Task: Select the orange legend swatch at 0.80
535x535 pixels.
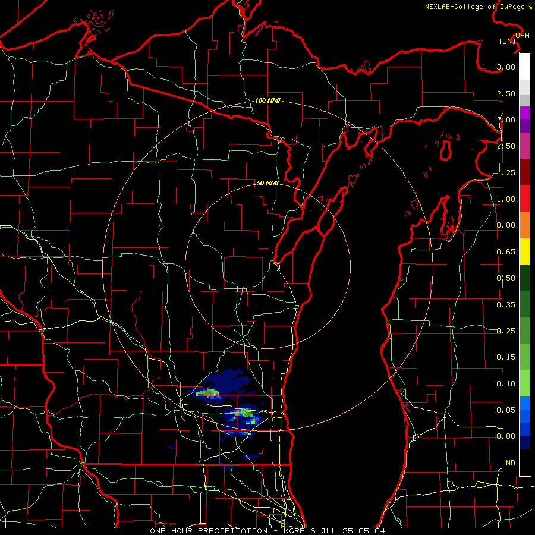Action: tap(525, 225)
